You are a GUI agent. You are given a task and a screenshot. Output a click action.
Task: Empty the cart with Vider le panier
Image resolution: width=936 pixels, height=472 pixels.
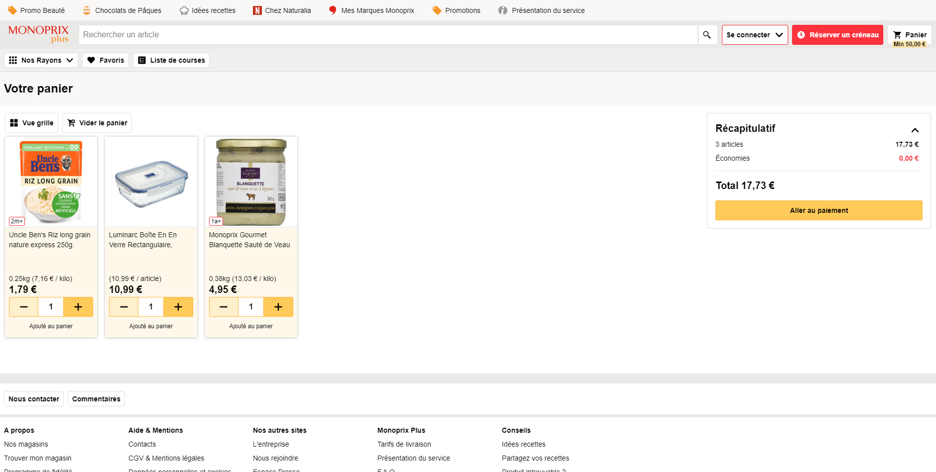(97, 123)
